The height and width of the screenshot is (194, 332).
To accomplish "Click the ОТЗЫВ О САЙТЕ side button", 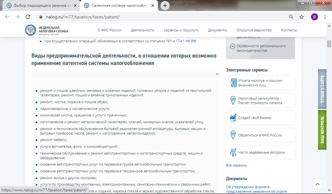I will [322, 89].
